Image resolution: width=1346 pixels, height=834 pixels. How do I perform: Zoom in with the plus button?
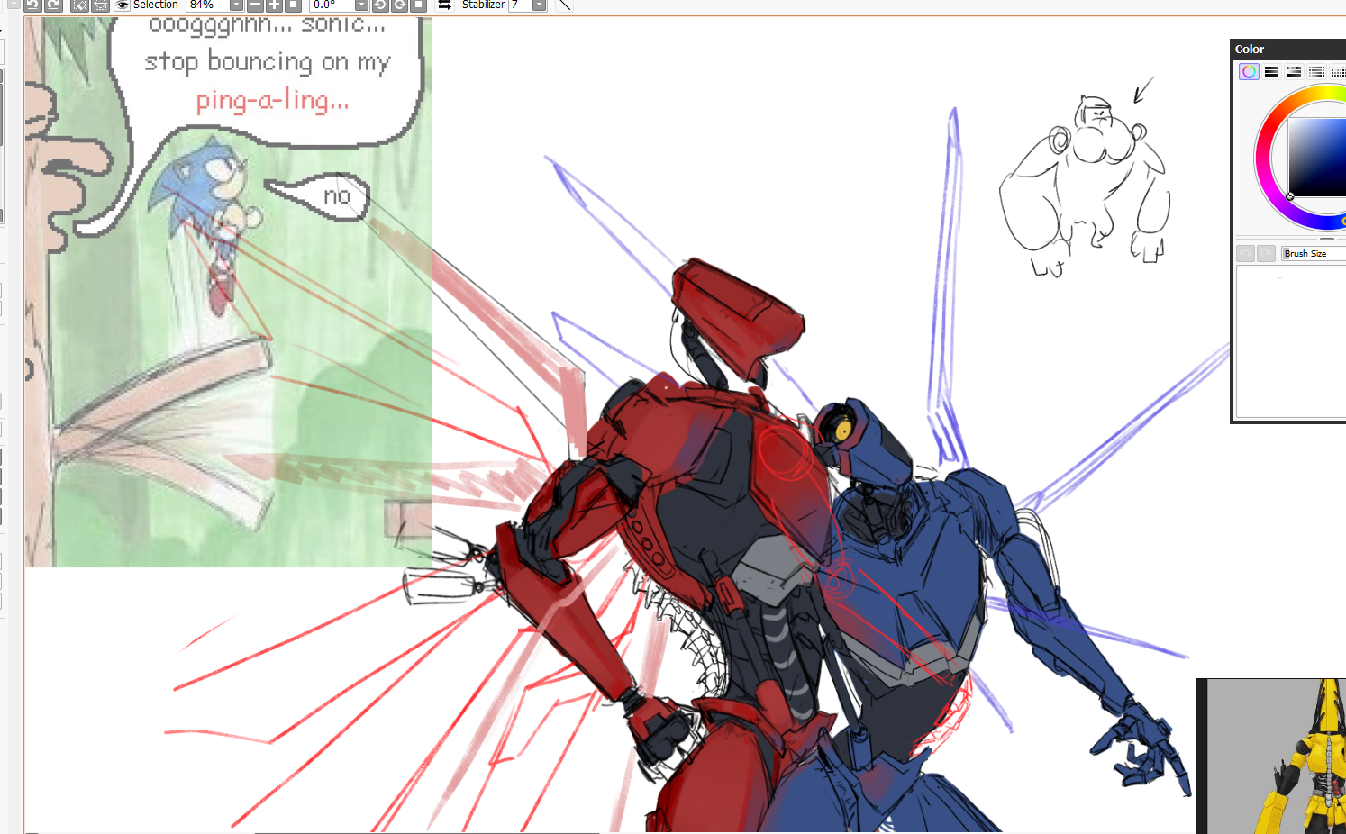[x=274, y=5]
